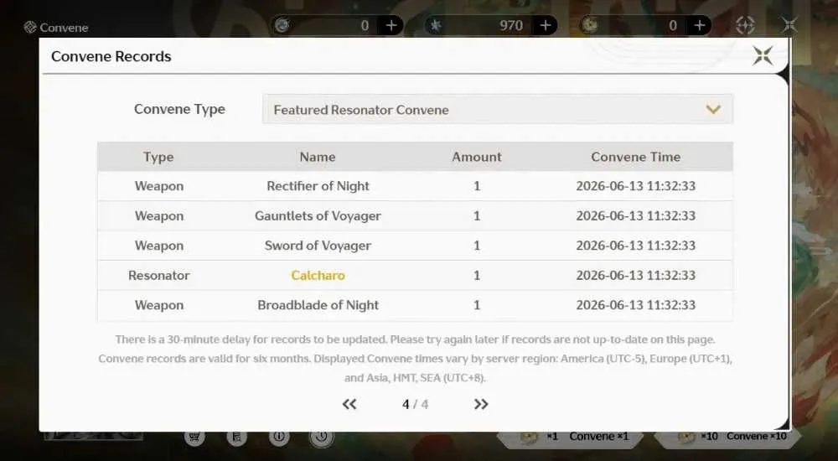
Task: Click the Convene Type label
Action: [179, 109]
